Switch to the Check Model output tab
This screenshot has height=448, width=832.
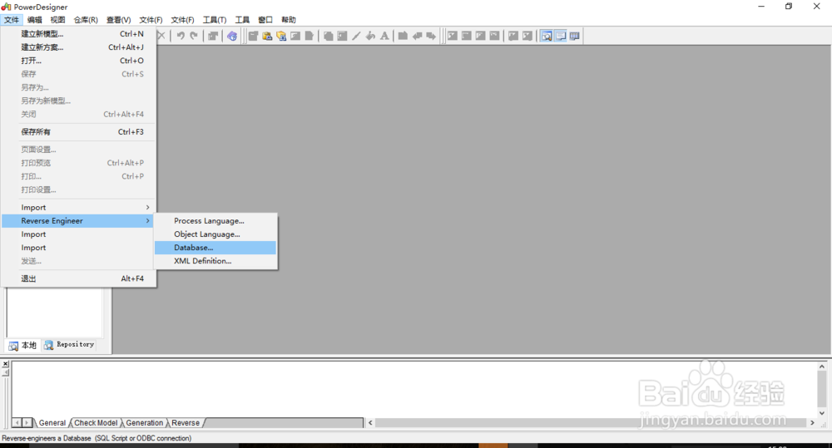tap(96, 422)
